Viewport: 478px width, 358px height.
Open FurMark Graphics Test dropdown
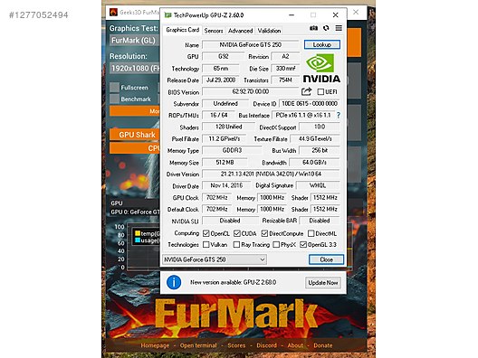[134, 40]
